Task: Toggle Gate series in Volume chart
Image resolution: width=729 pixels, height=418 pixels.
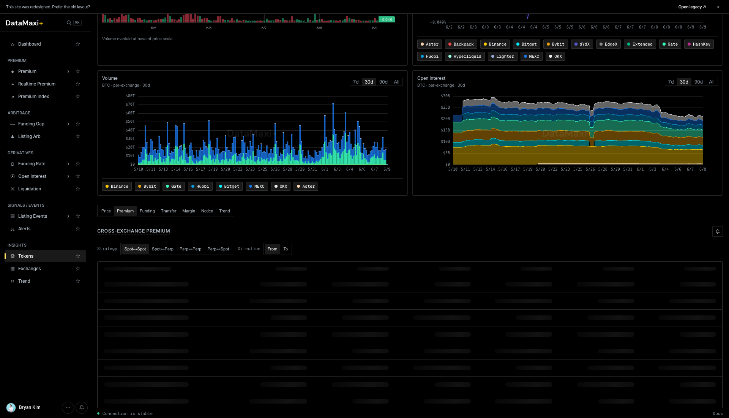Action: (174, 186)
